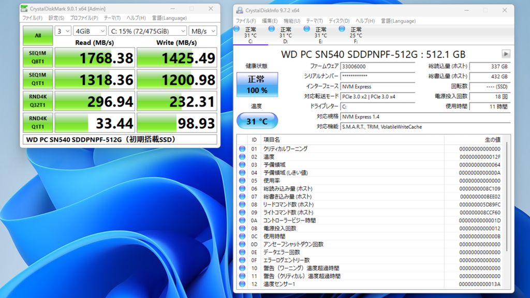The height and width of the screenshot is (298, 530).
Task: Select the E: drive status icon
Action: (307, 29)
